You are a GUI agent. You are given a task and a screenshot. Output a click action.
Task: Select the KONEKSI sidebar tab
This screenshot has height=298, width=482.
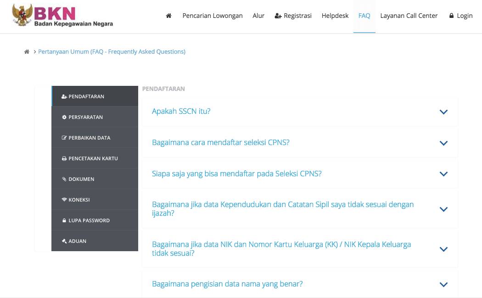[x=95, y=199]
